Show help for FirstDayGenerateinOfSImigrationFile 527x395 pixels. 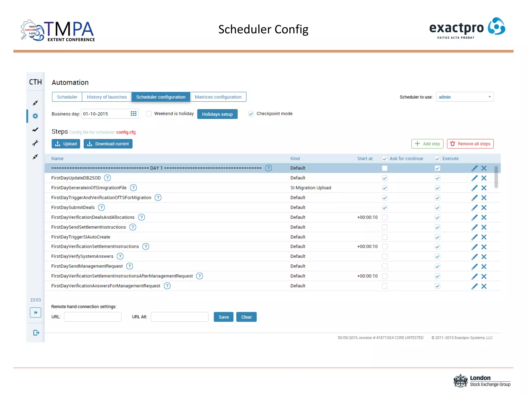(133, 188)
